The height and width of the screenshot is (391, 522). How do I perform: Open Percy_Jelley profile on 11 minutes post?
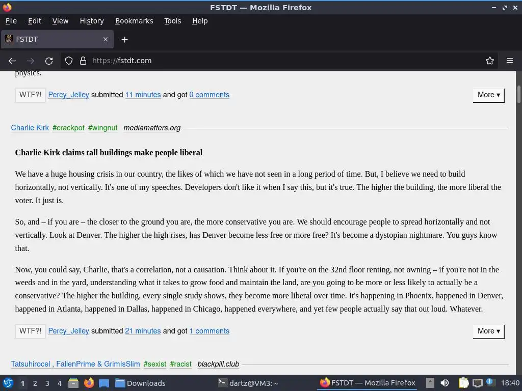pos(69,95)
